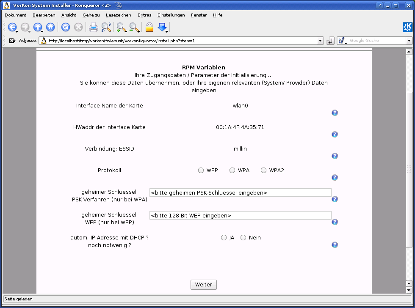The image size is (415, 308).
Task: Click the Go button beside the address field
Action: point(330,41)
